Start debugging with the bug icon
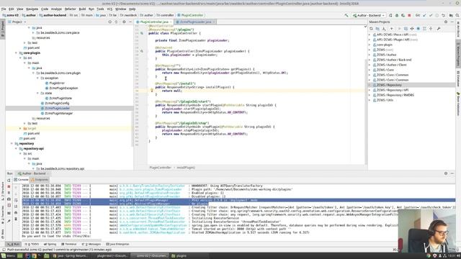The height and width of the screenshot is (259, 461). [397, 15]
